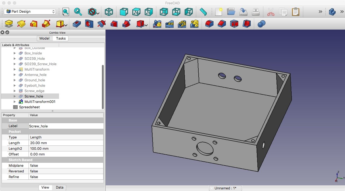This screenshot has height=191, width=345.
Task: Select the Revolution tool
Action: tap(21, 24)
